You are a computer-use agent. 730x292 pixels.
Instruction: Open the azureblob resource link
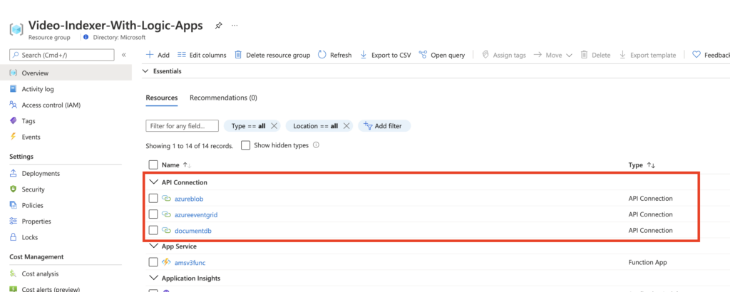189,199
